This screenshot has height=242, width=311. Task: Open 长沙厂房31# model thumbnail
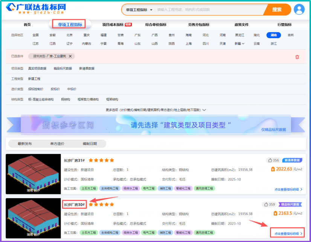coord(33,174)
